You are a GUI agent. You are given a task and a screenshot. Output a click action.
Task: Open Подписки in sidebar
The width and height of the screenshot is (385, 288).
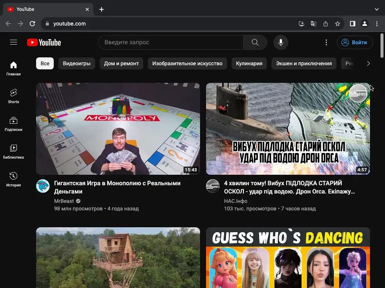coord(14,124)
